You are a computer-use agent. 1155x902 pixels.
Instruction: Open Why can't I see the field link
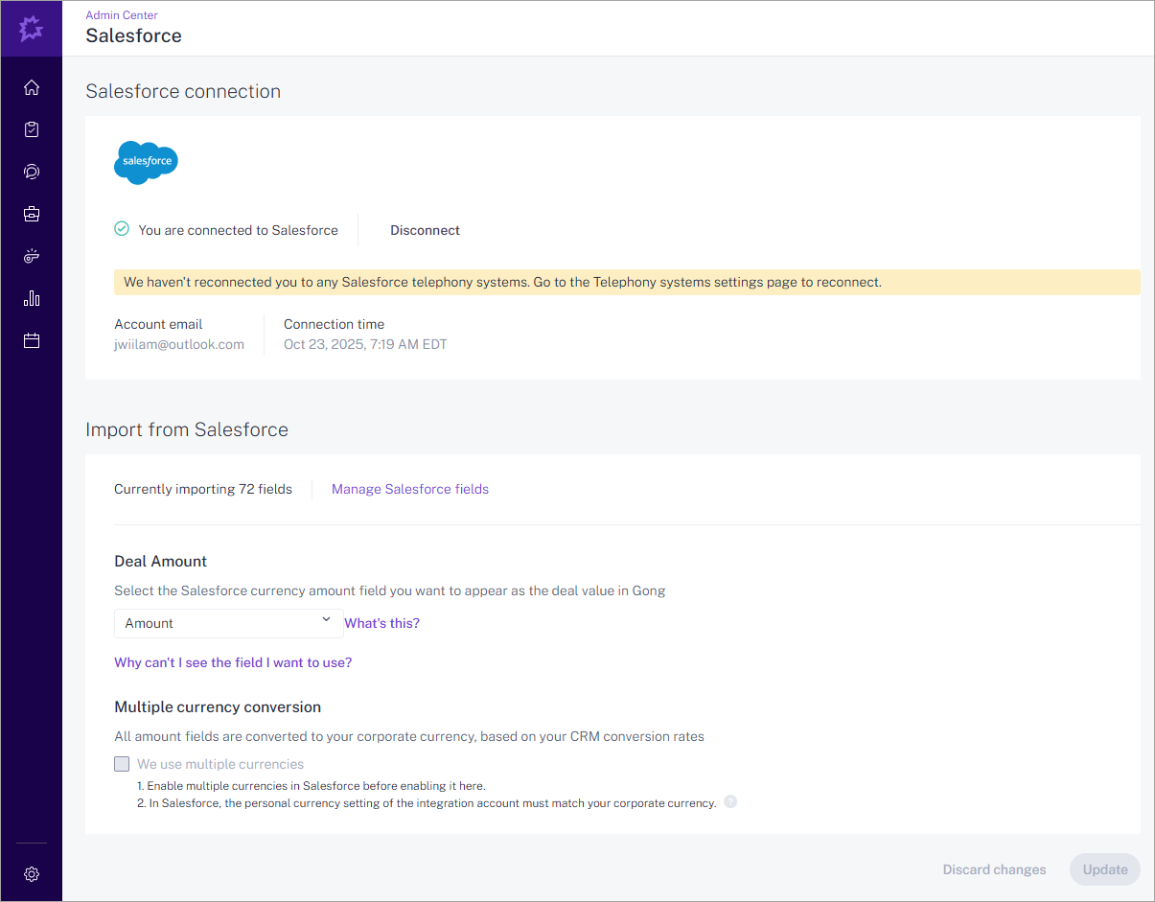(x=233, y=662)
